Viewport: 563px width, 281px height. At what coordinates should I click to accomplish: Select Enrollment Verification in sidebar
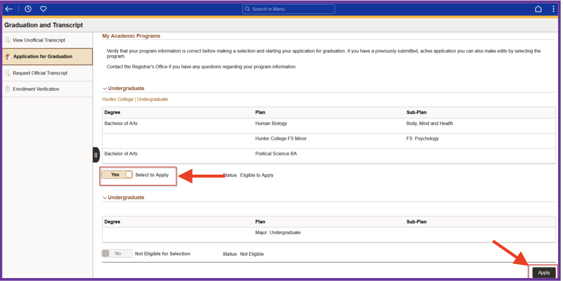tap(36, 89)
